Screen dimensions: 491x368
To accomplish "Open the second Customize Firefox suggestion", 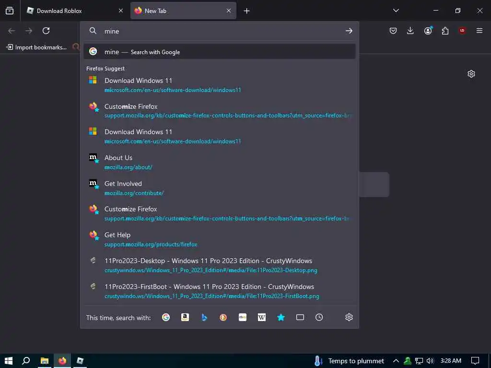I will [220, 213].
